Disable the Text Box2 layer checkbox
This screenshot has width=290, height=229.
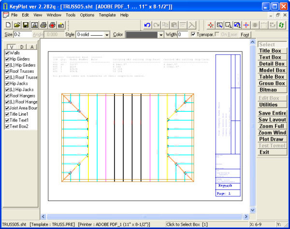[x=7, y=126]
